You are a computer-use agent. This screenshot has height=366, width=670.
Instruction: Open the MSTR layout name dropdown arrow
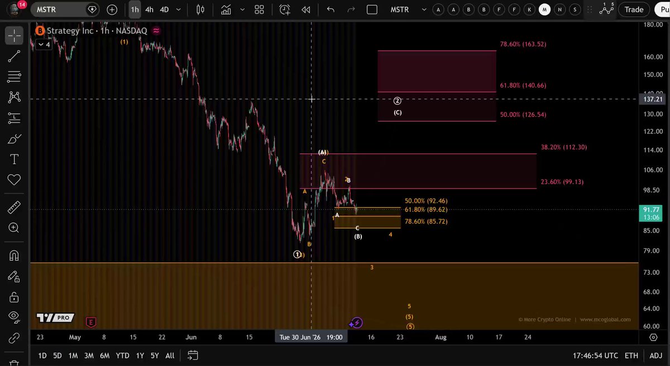423,9
